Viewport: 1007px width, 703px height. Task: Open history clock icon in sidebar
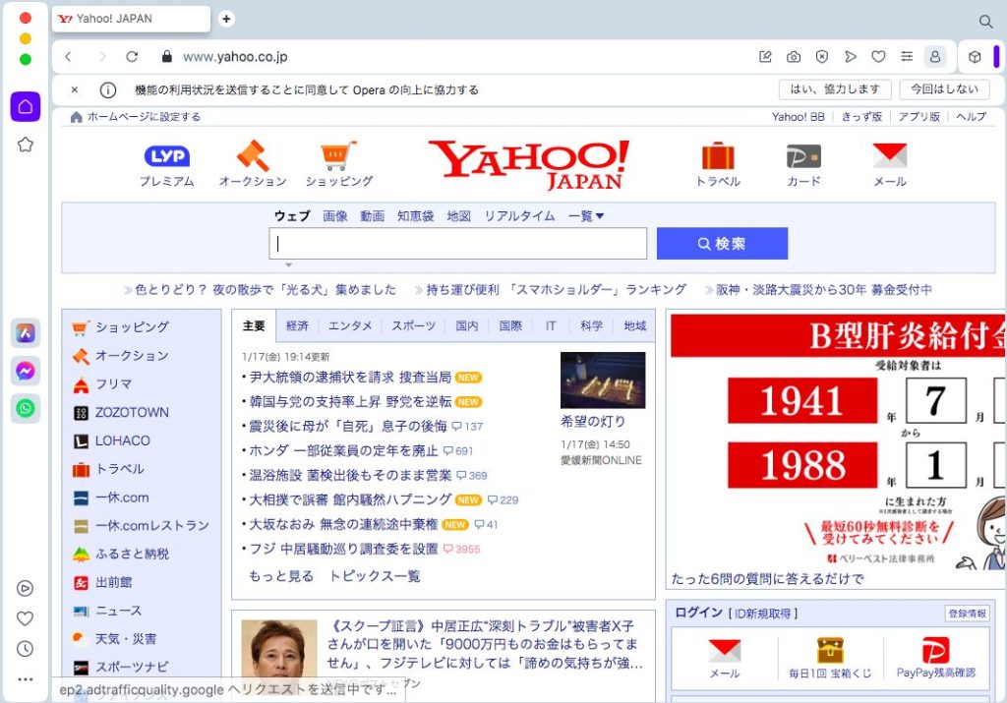[x=25, y=648]
